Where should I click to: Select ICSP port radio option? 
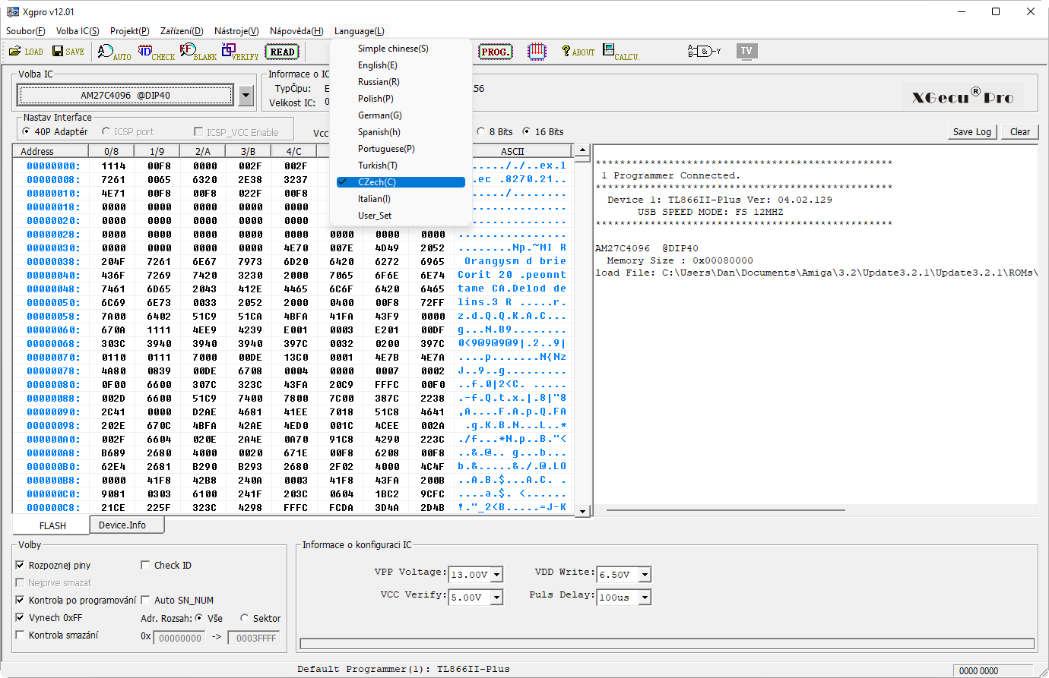click(x=128, y=131)
